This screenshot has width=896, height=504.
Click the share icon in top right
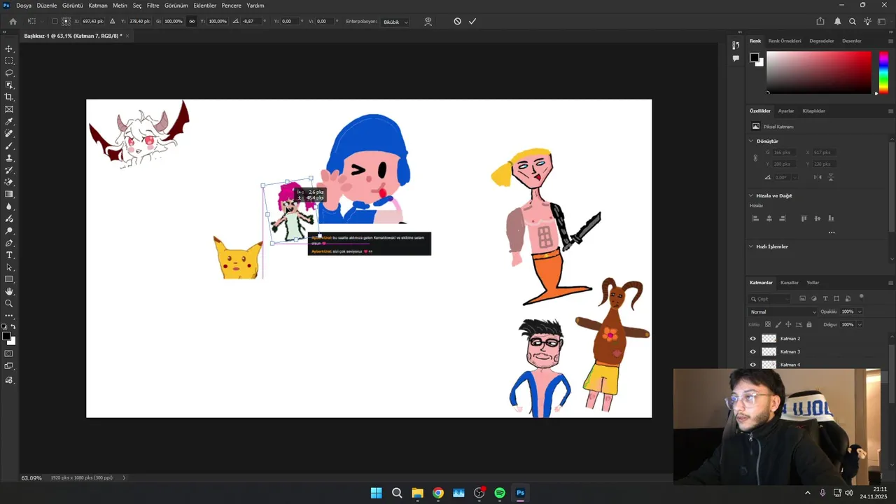(820, 22)
